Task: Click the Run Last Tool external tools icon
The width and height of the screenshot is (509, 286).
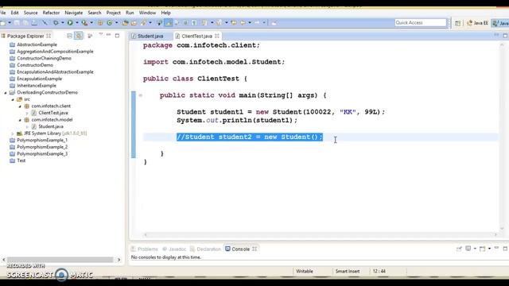Action: coord(84,23)
